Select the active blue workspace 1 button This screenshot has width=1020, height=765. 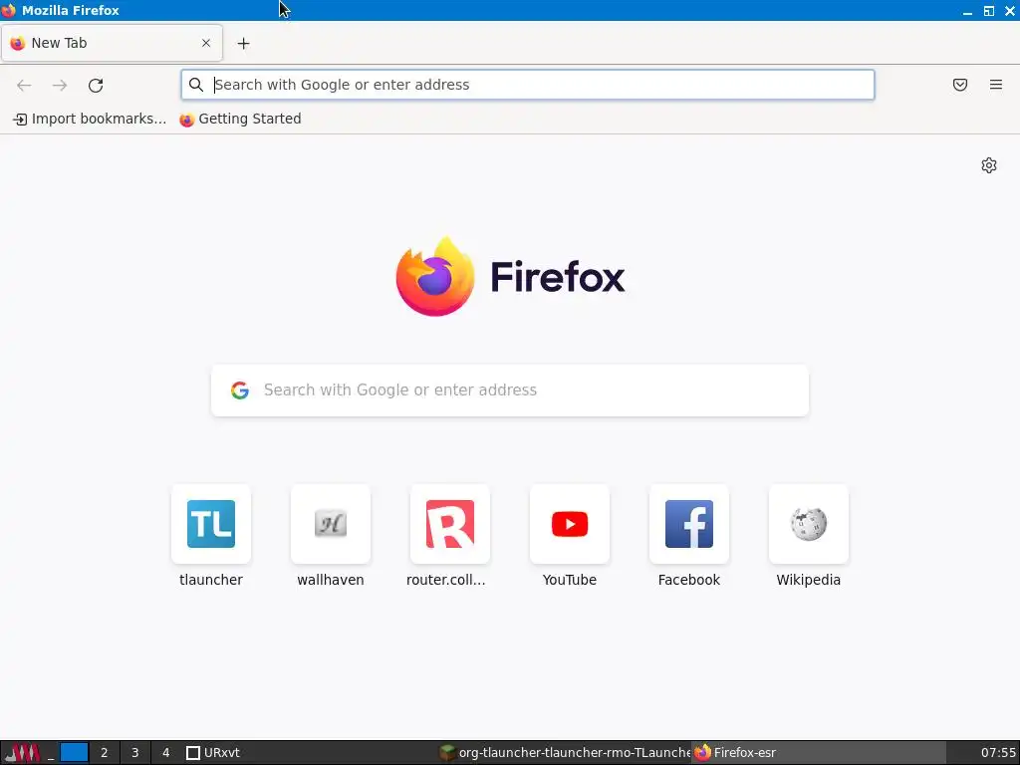74,753
